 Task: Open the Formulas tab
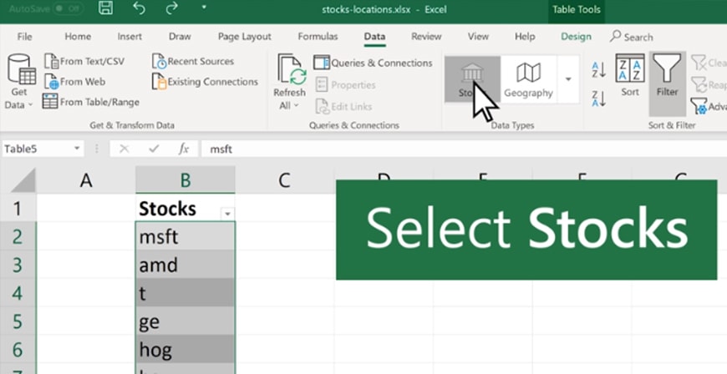(318, 37)
